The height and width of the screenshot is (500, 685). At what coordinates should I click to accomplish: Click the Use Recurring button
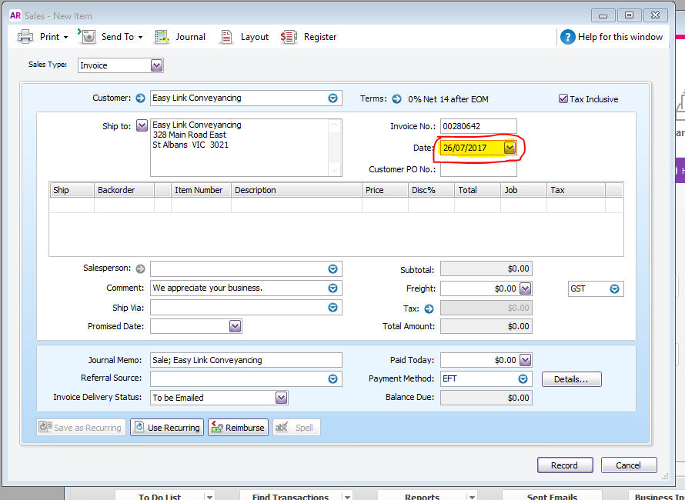point(167,428)
